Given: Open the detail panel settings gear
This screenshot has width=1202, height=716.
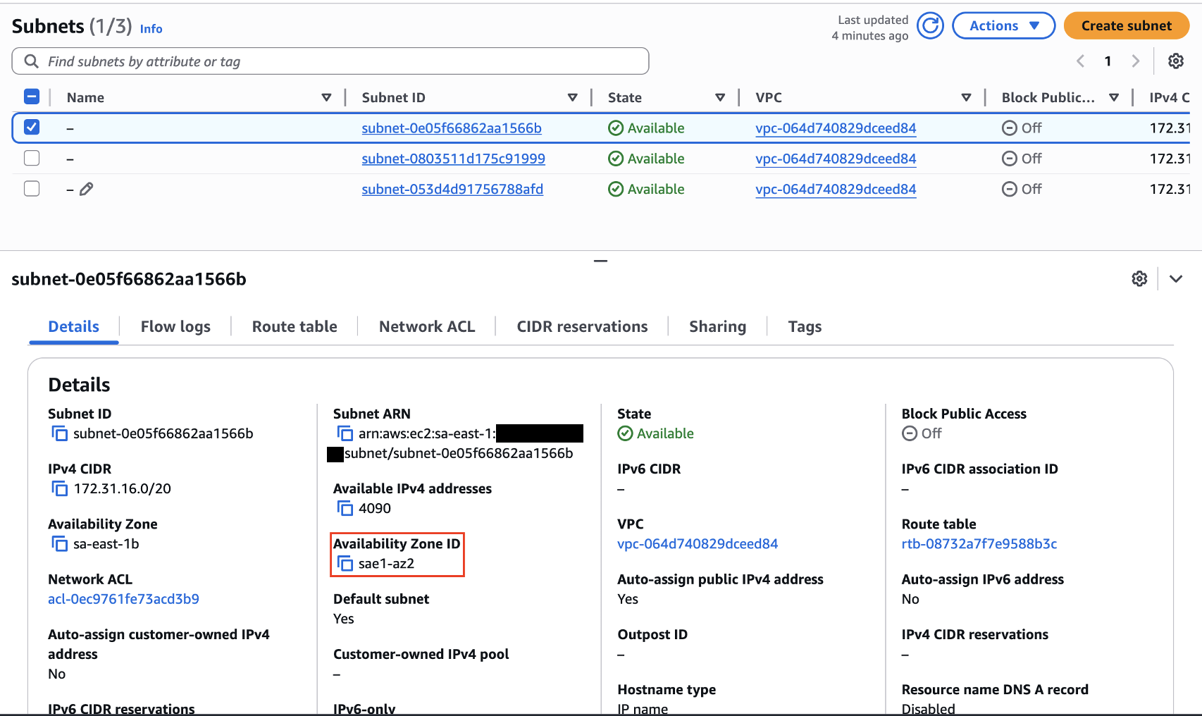Looking at the screenshot, I should [x=1139, y=278].
